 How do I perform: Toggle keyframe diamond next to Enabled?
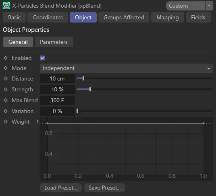(6, 58)
